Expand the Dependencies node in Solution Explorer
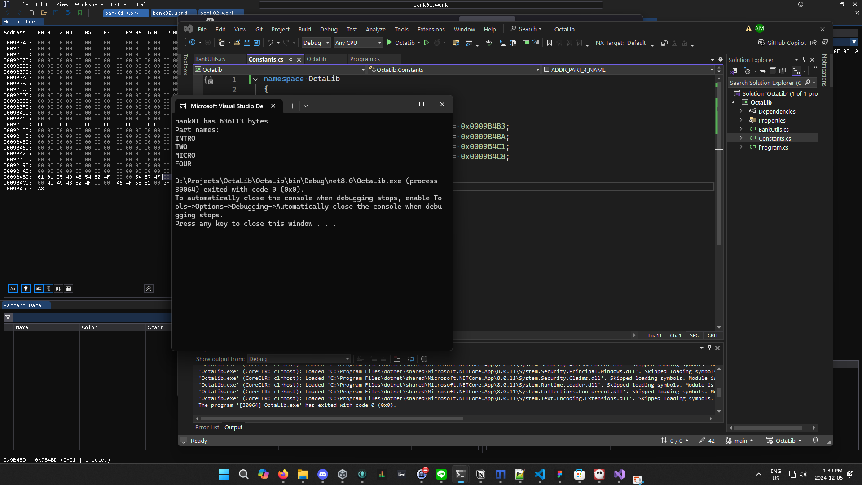The height and width of the screenshot is (485, 862). [x=741, y=111]
